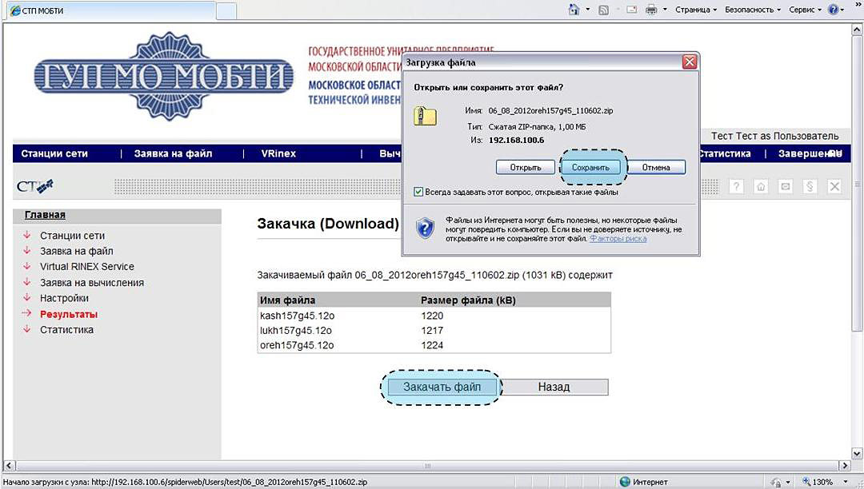The height and width of the screenshot is (489, 864).
Task: Click the horizontal scrollbar right arrow
Action: tap(846, 465)
